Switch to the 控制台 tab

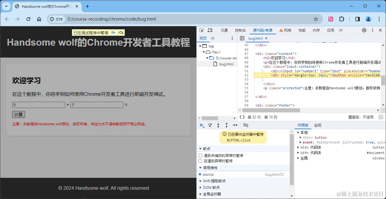coord(240,30)
